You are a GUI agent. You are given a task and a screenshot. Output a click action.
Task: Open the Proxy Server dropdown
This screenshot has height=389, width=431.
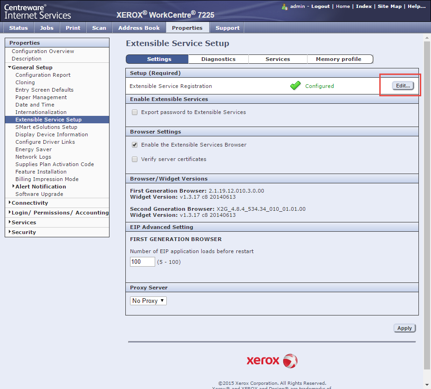[148, 301]
